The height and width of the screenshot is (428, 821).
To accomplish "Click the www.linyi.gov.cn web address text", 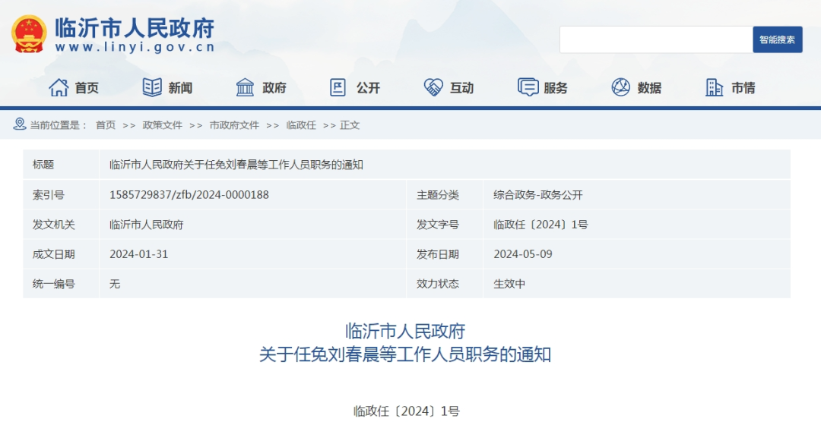I will [x=135, y=47].
